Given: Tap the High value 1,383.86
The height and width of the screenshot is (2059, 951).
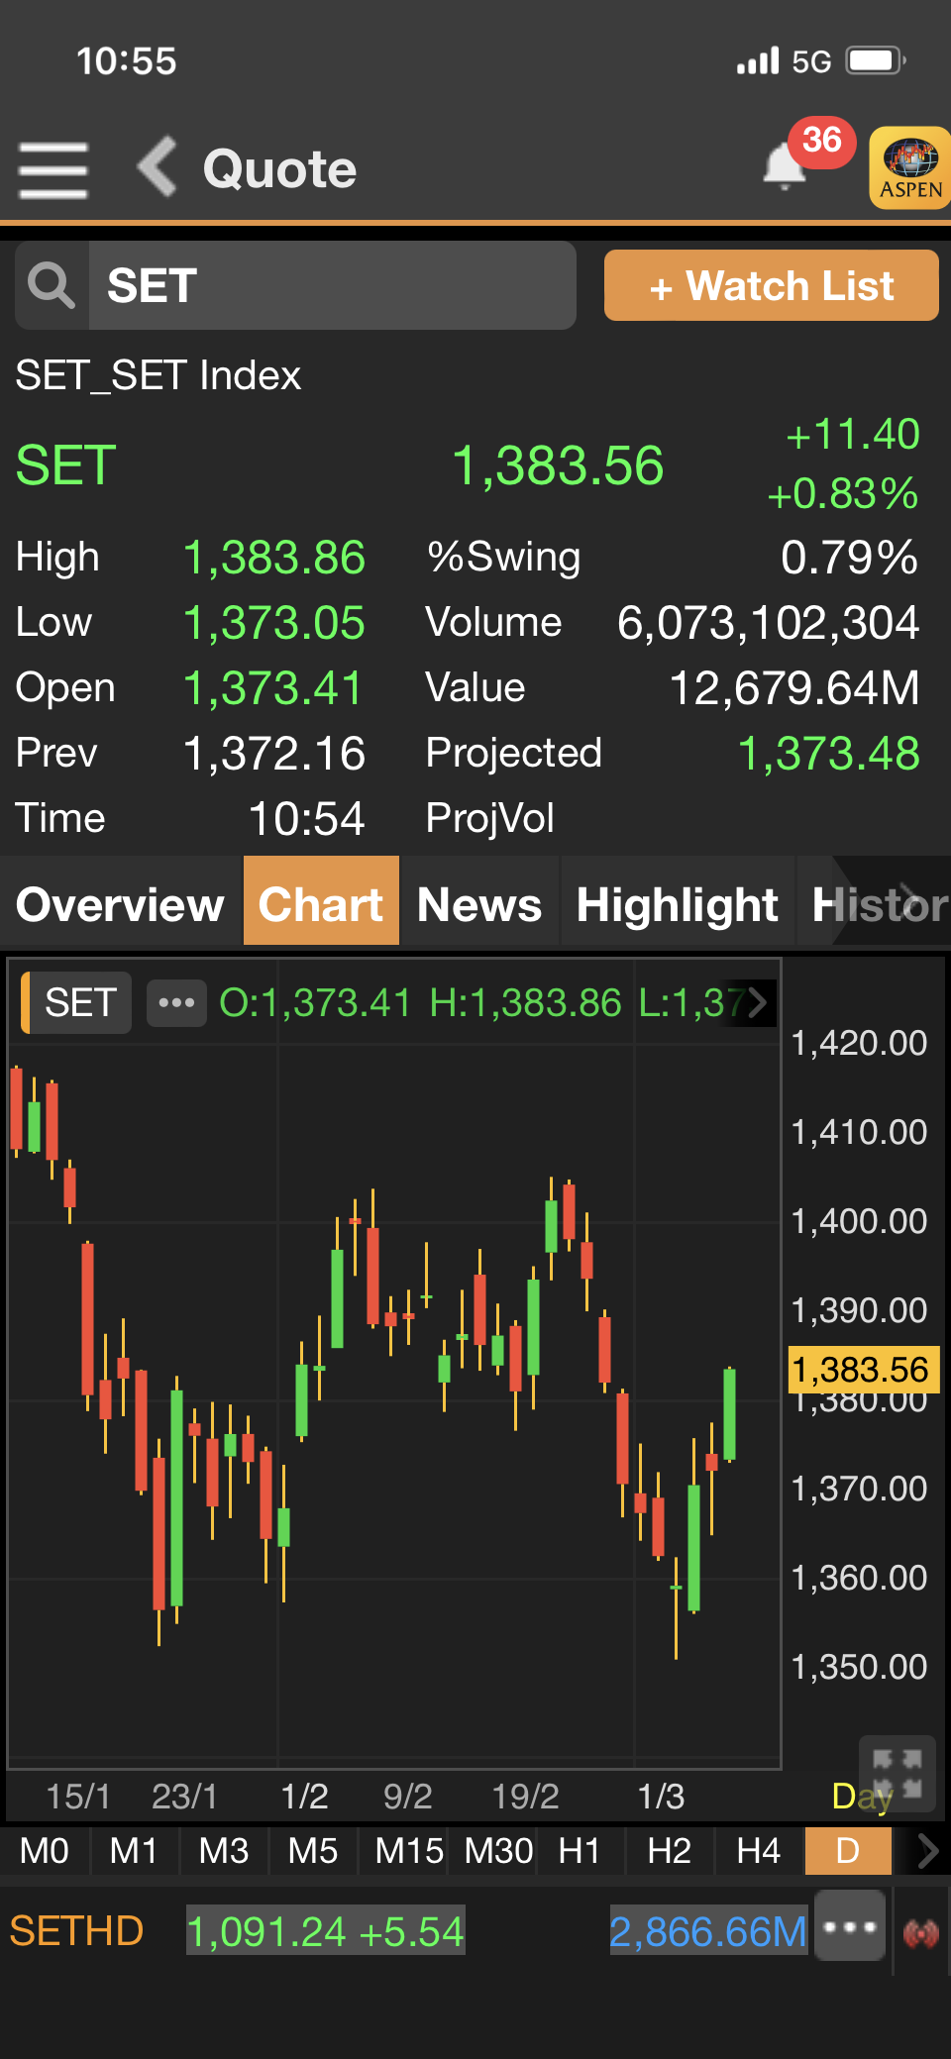Looking at the screenshot, I should 274,558.
